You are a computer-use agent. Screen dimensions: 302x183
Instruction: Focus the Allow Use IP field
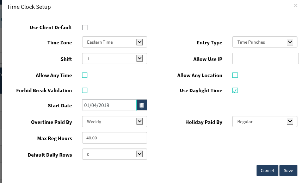[265, 58]
